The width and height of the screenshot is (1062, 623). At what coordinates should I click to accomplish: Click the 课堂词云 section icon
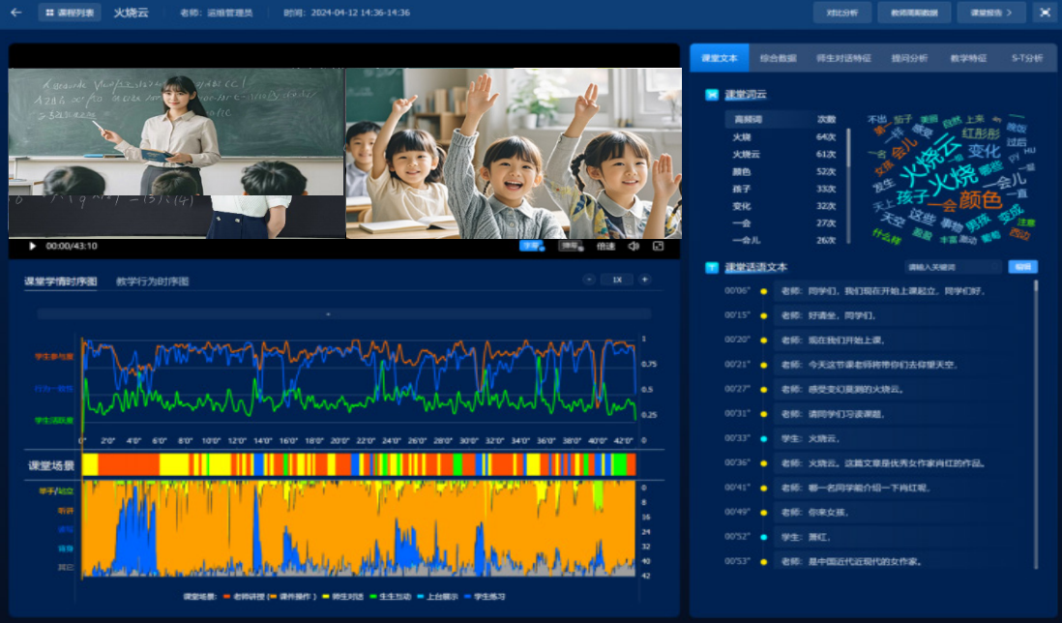tap(712, 95)
